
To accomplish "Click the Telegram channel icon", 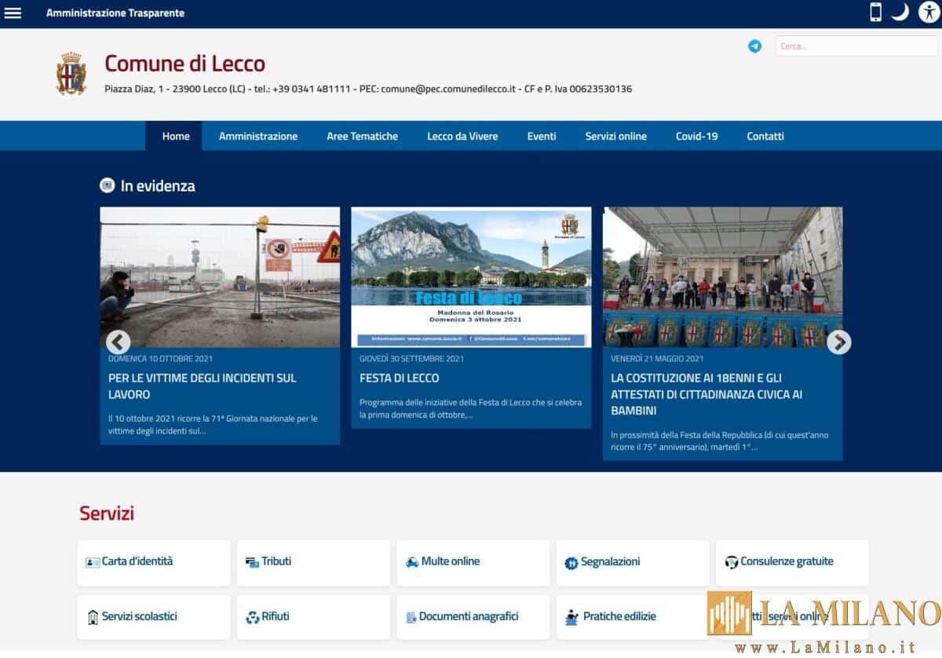I will [x=754, y=46].
